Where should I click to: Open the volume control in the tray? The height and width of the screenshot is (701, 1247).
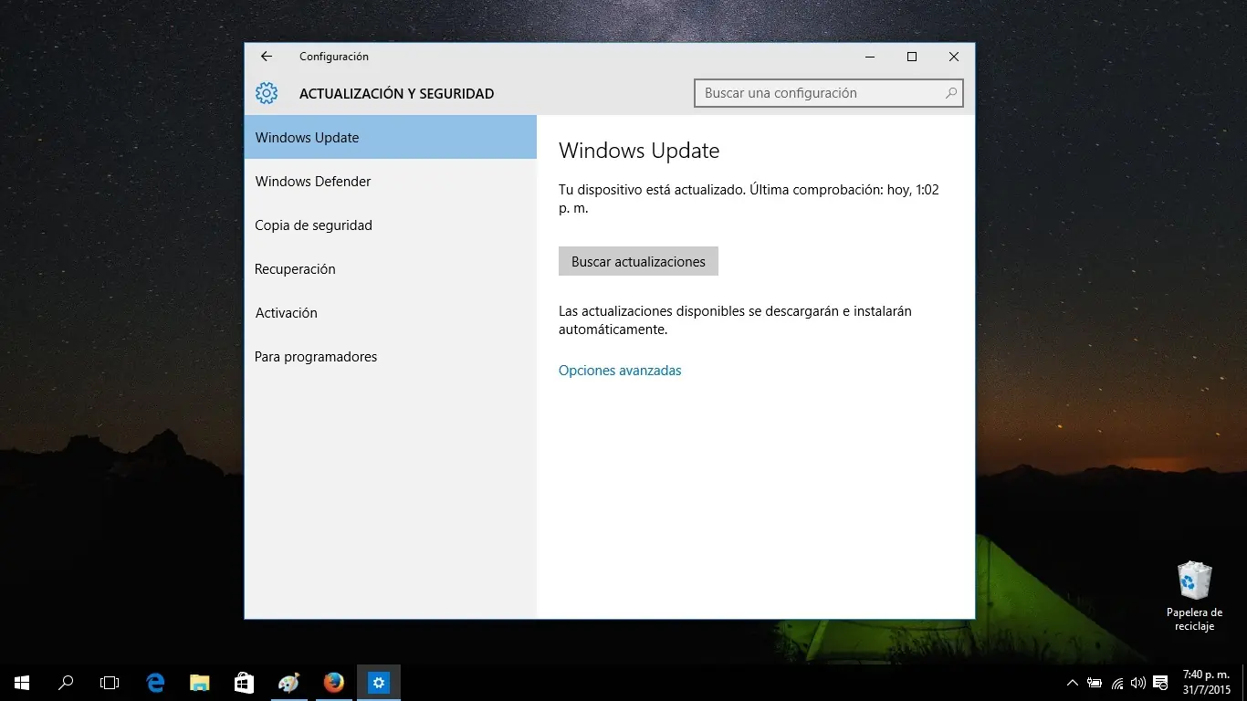point(1138,683)
